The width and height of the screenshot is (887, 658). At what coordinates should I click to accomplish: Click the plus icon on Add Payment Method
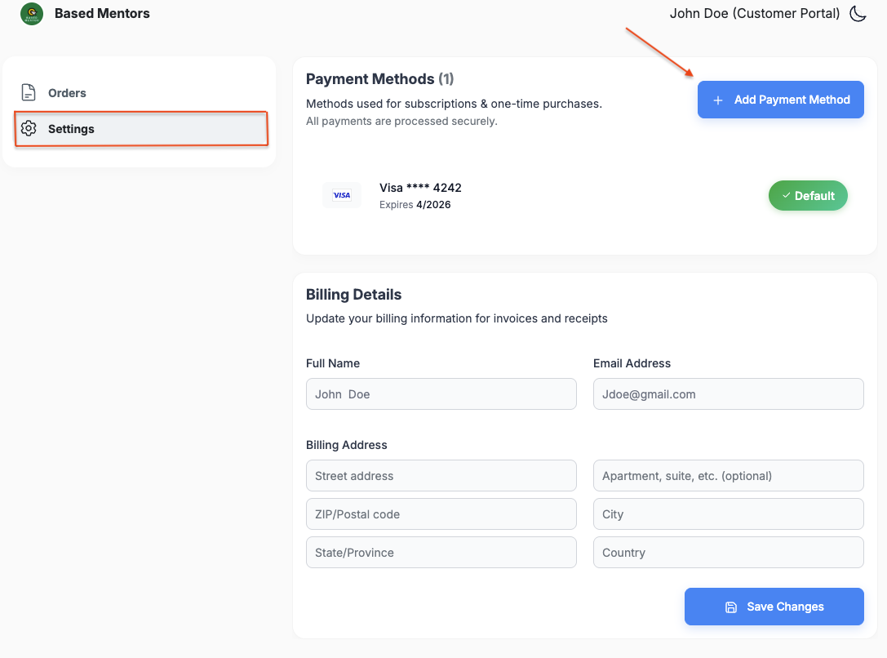(718, 100)
